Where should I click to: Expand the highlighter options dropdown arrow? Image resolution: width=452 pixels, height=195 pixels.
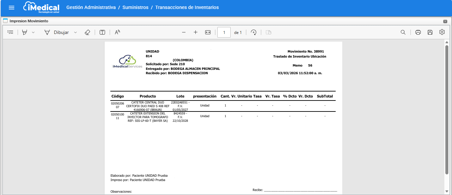click(x=33, y=32)
